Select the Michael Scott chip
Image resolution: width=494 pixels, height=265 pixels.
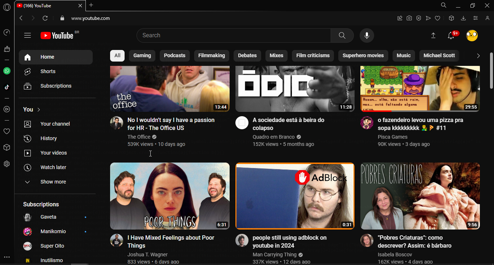(439, 56)
